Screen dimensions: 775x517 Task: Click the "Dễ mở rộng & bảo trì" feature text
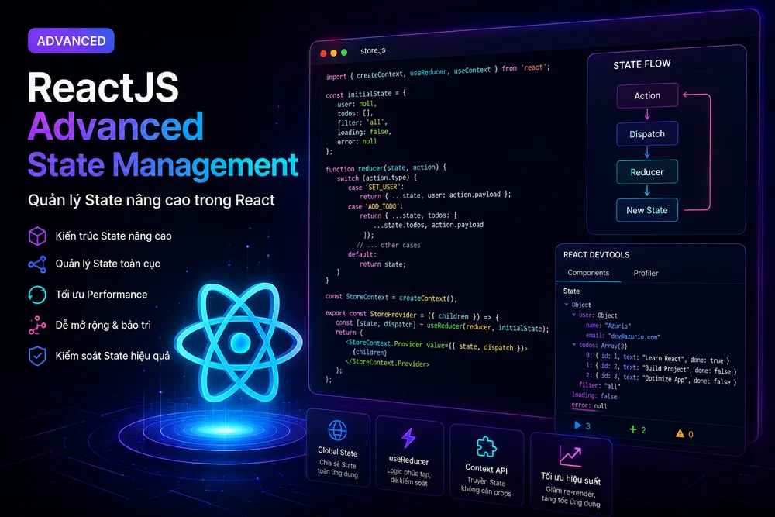click(x=103, y=326)
